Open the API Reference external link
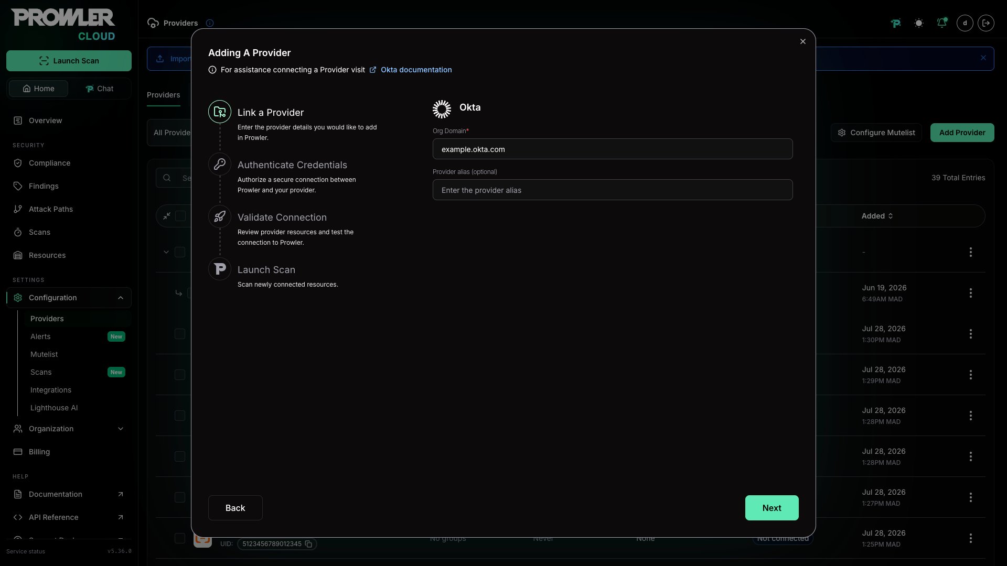 (69, 517)
